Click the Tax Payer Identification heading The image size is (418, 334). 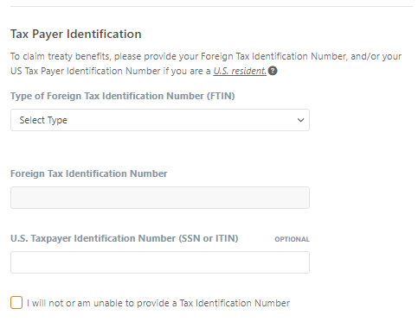pos(76,34)
